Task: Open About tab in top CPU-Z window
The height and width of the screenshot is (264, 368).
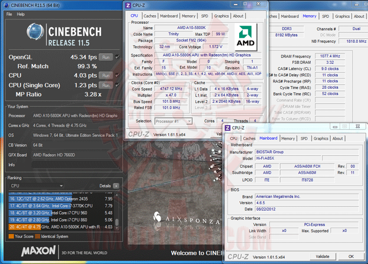Action: (x=238, y=16)
